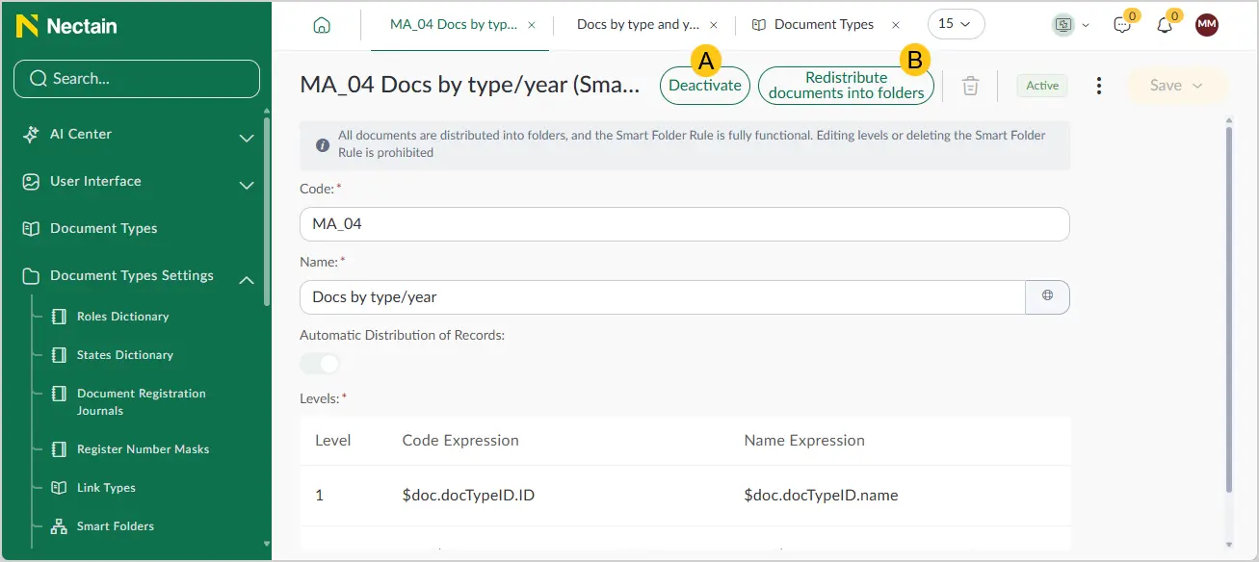Click the States Dictionary journal icon

59,355
